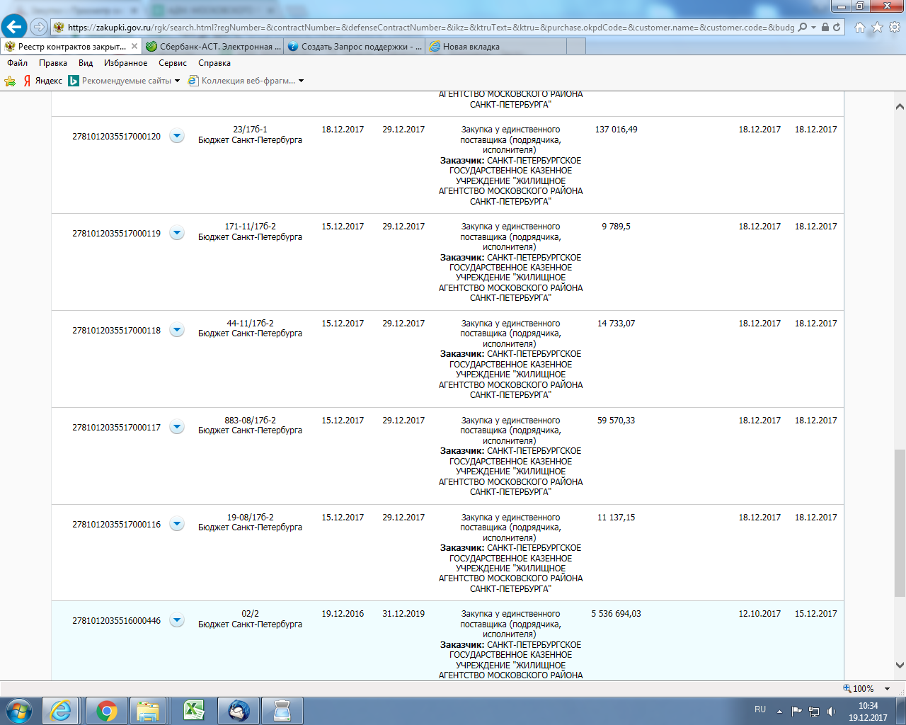Close the Реестр контрактов tab
The width and height of the screenshot is (906, 725).
coord(134,46)
